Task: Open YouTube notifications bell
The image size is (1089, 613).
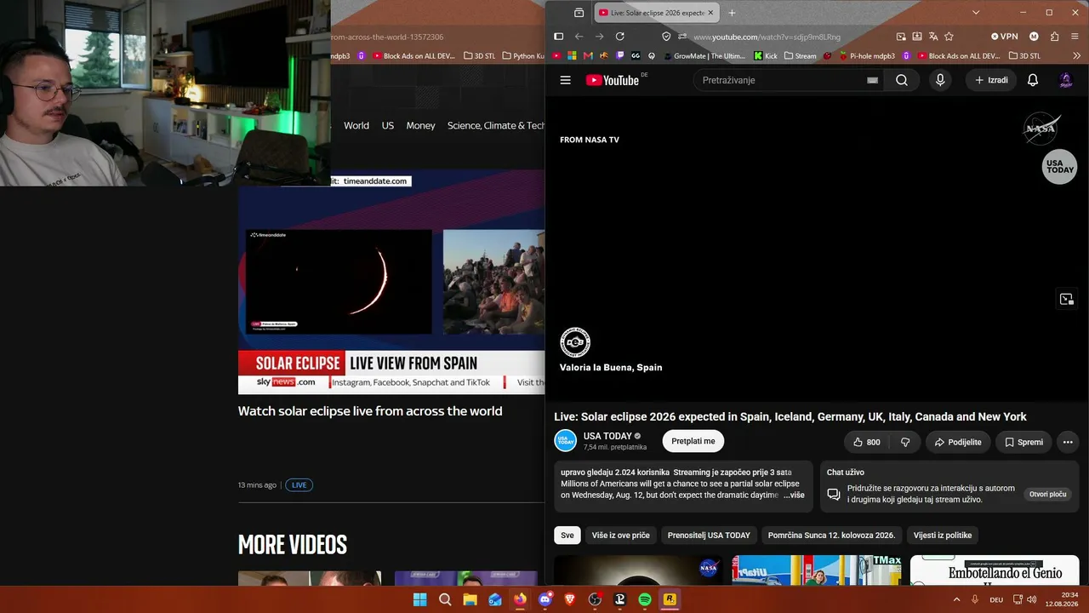Action: tap(1033, 80)
